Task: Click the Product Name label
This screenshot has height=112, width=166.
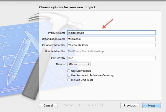Action: point(57,33)
